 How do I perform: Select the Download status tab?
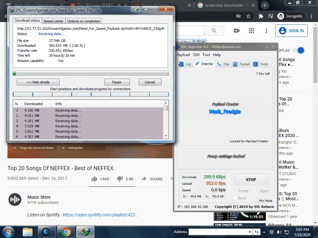[27, 20]
